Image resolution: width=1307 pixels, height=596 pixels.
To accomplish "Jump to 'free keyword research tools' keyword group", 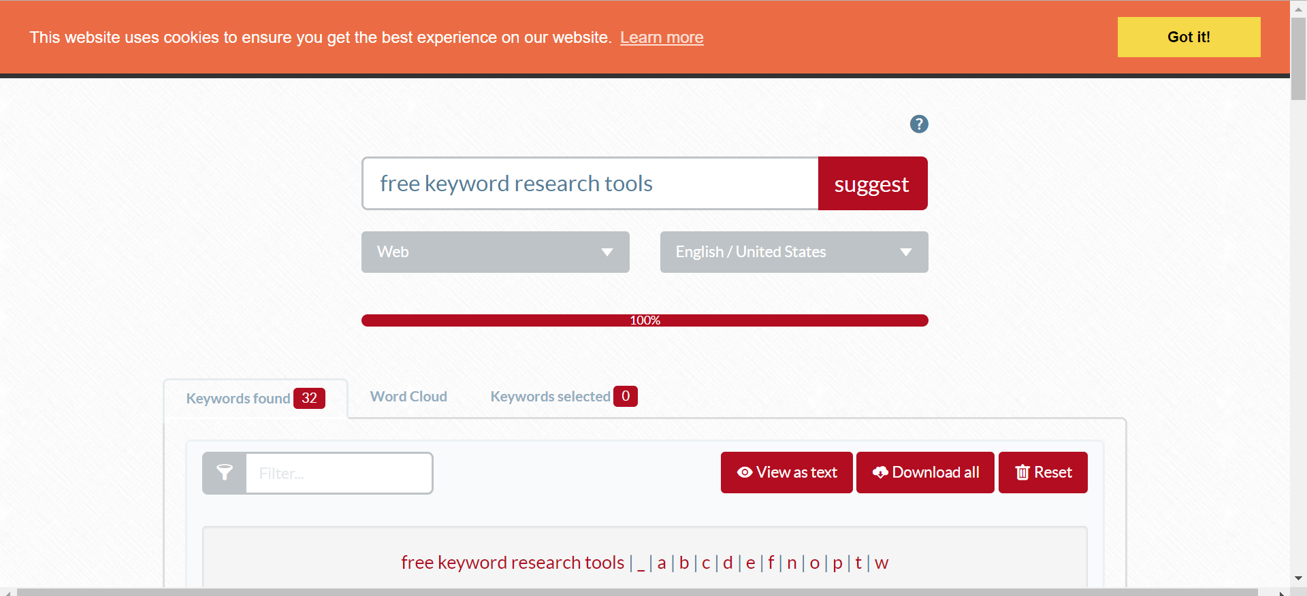I will pos(513,563).
